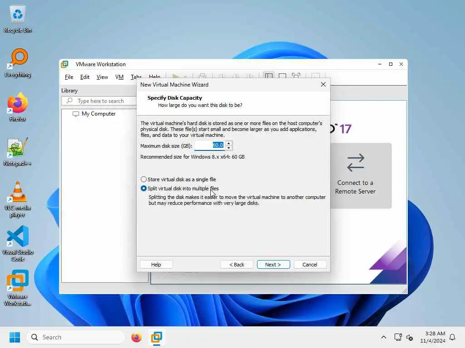465x348 pixels.
Task: Open the notification bell in taskbar
Action: tap(452, 337)
